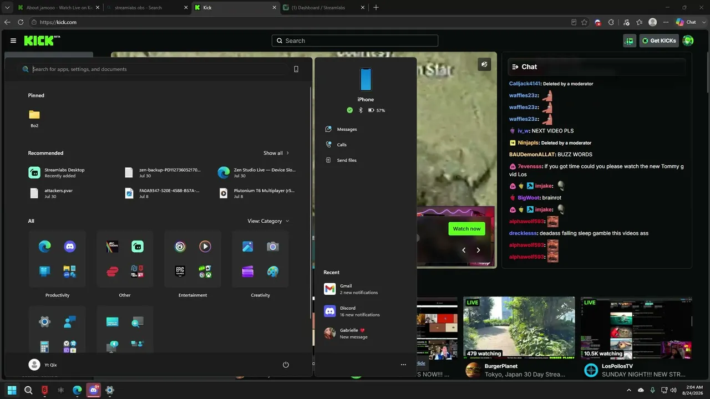
Task: Open Photos app in Creativity group
Action: [248, 247]
